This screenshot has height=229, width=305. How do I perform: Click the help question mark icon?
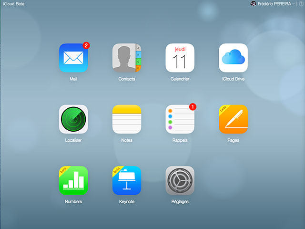pyautogui.click(x=301, y=4)
